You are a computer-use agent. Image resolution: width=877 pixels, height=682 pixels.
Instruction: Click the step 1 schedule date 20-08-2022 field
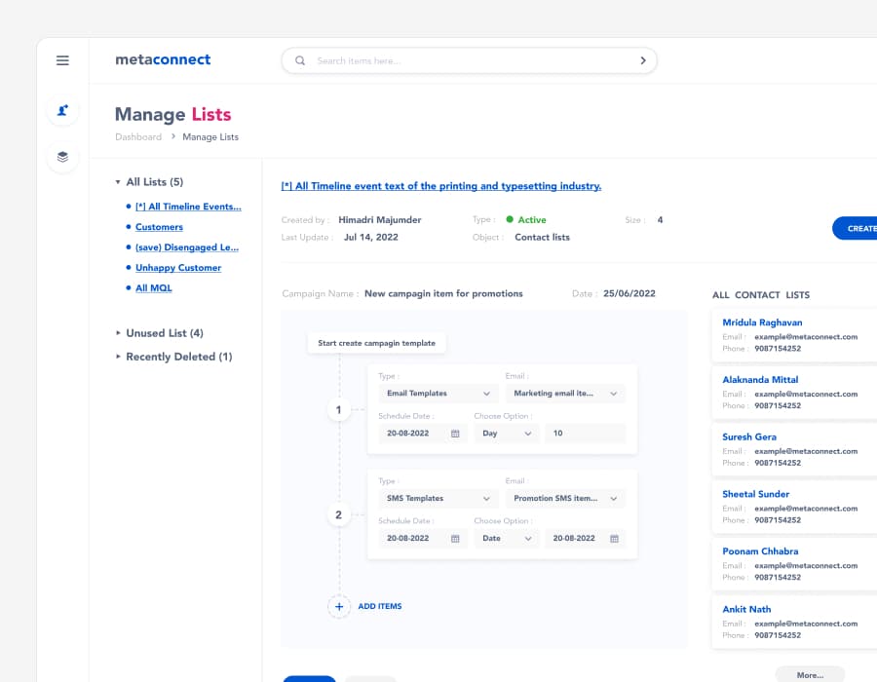tap(423, 434)
